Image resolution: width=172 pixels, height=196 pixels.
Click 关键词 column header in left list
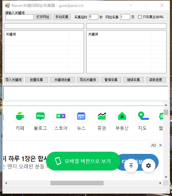(x=36, y=34)
